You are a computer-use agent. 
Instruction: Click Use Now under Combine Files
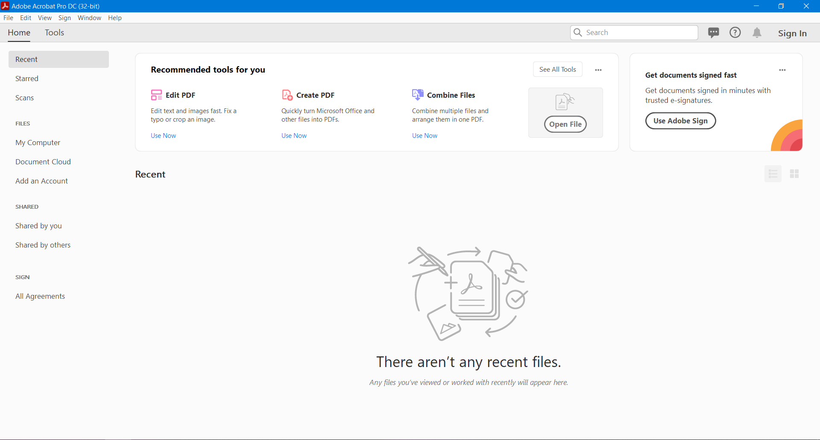(425, 136)
